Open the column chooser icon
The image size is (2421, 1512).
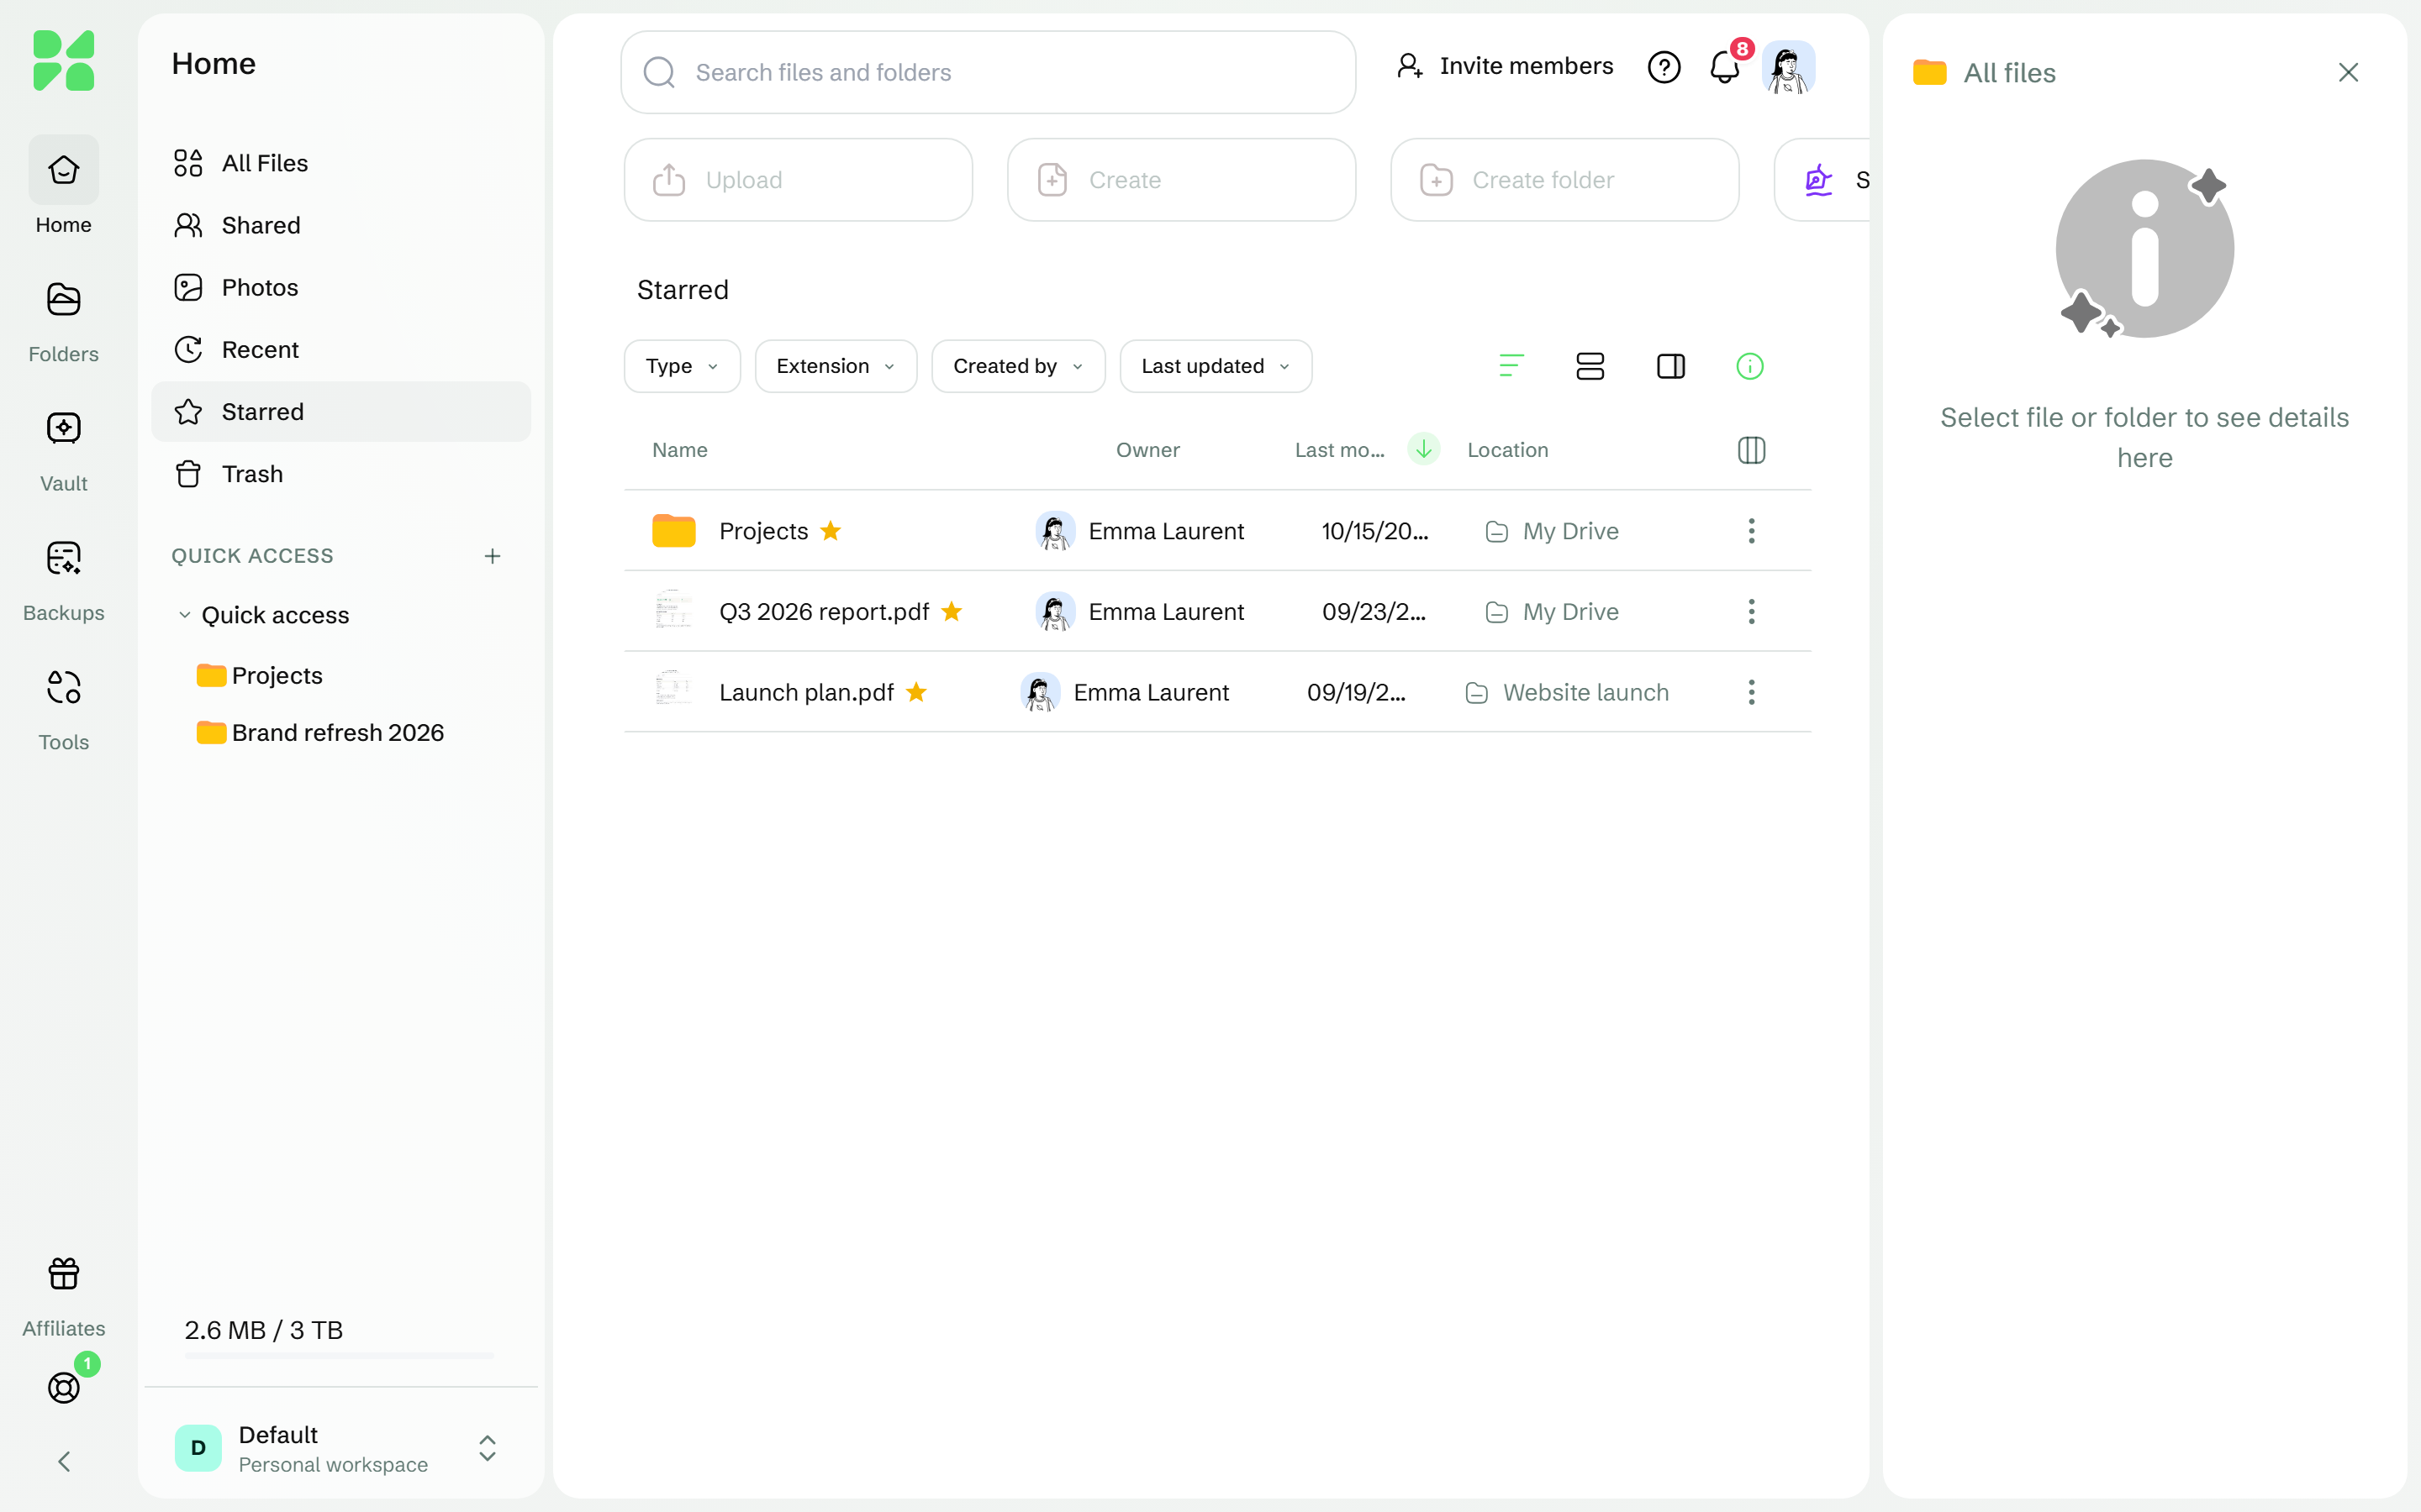(1752, 450)
